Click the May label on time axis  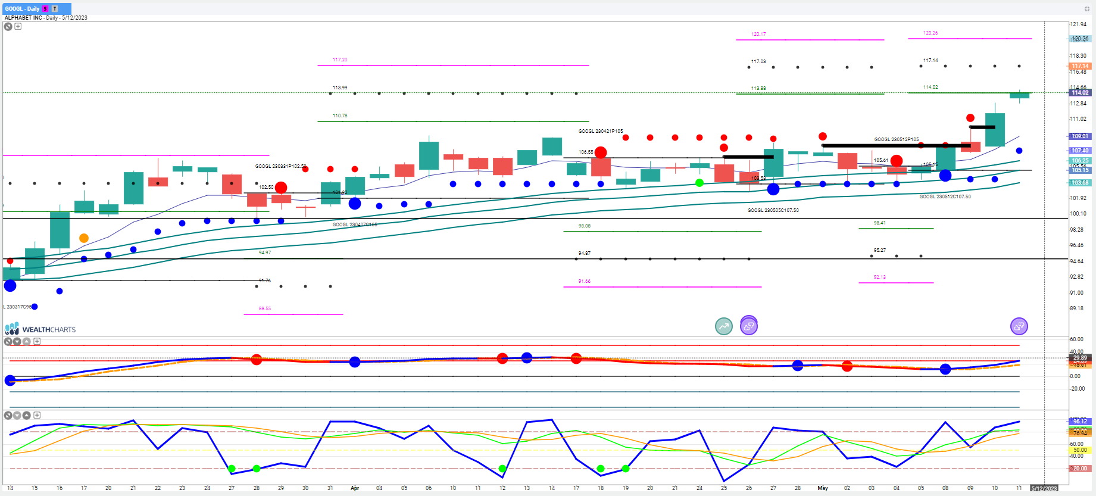click(823, 488)
